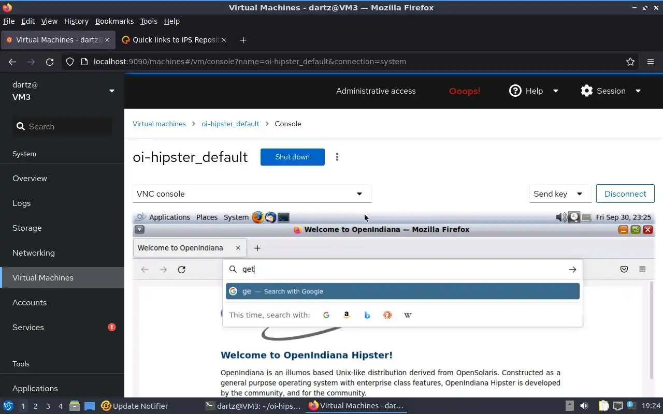663x414 pixels.
Task: Select Logs in sidebar
Action: 62,203
